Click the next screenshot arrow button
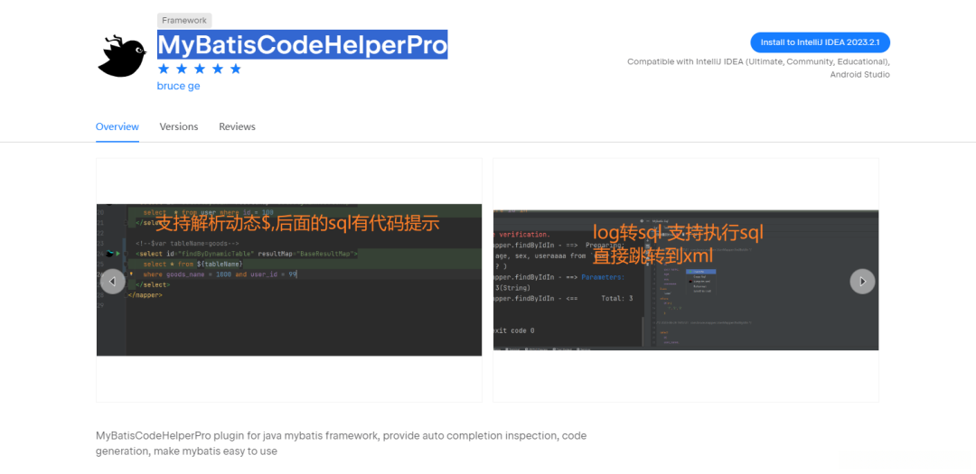Image resolution: width=976 pixels, height=474 pixels. coord(862,282)
